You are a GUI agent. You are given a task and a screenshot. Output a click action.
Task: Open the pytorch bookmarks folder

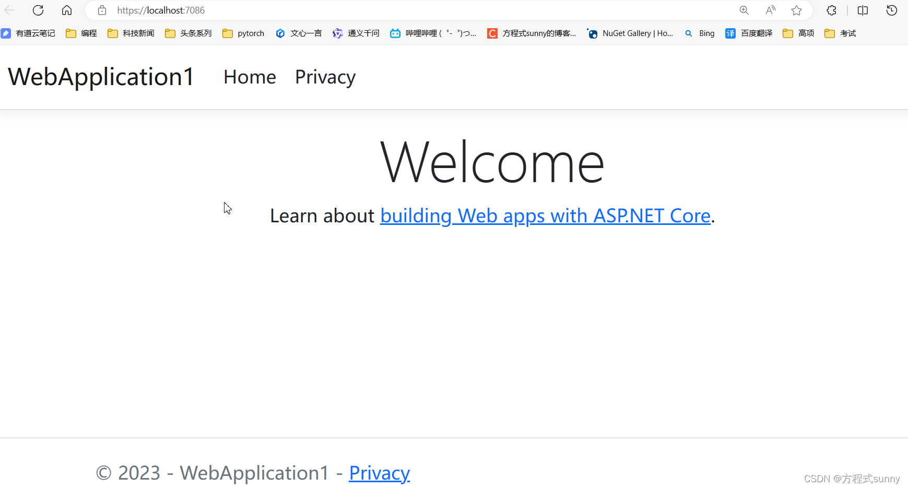tap(243, 33)
